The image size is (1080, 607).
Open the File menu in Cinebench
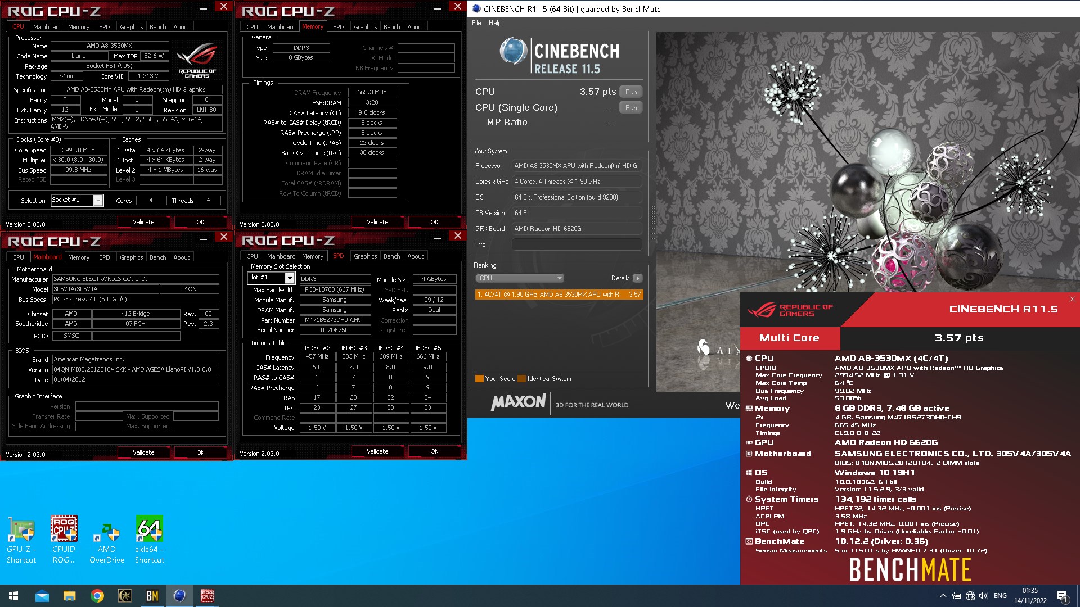coord(476,23)
